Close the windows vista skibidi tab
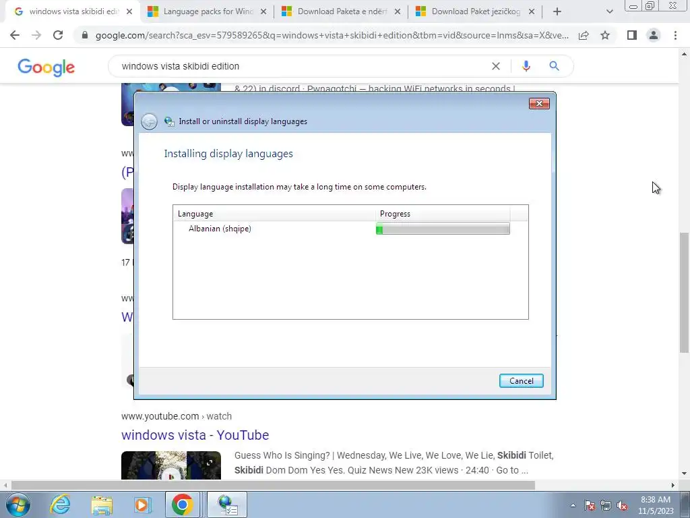The width and height of the screenshot is (690, 518). point(129,12)
